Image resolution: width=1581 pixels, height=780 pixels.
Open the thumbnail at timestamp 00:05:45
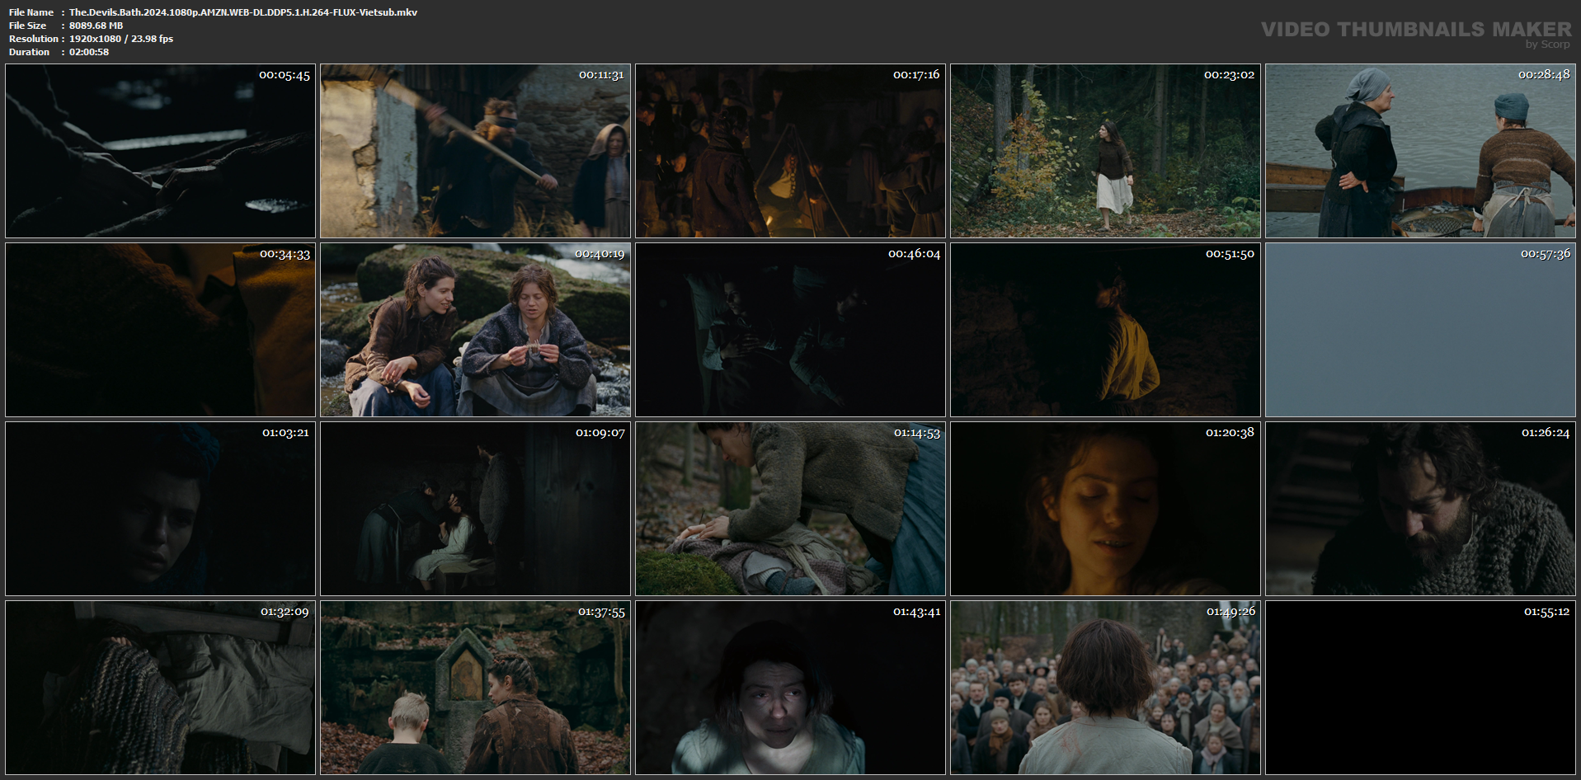click(160, 151)
